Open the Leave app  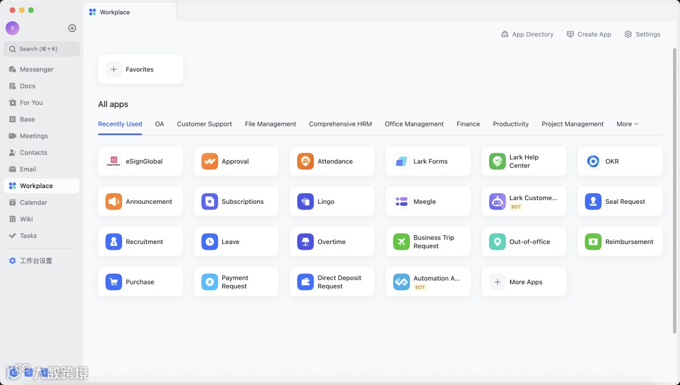[x=236, y=242]
